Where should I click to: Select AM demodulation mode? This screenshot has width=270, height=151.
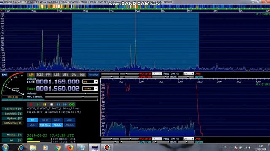[x=31, y=75]
